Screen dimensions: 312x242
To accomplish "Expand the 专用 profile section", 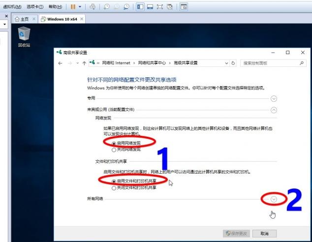I will [x=274, y=99].
